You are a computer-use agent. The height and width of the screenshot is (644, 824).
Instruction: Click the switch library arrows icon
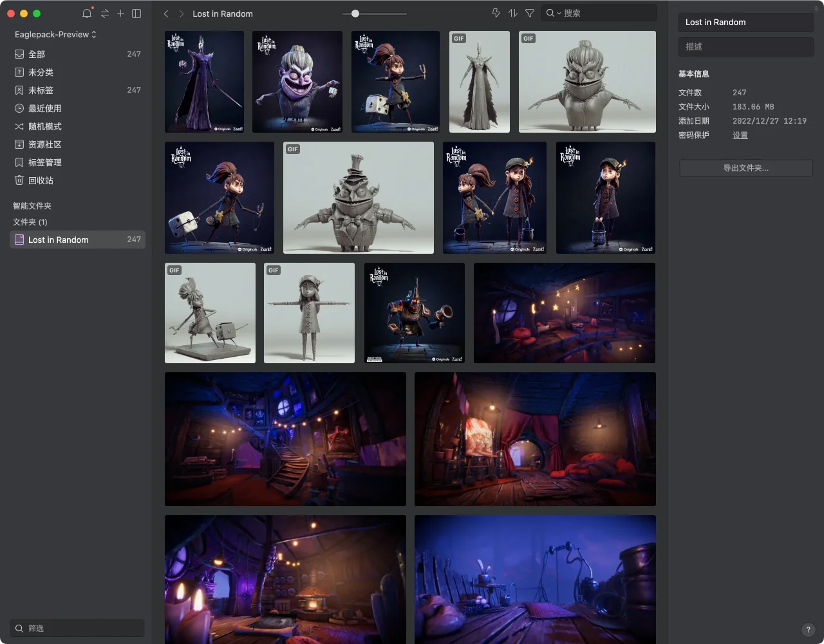104,13
